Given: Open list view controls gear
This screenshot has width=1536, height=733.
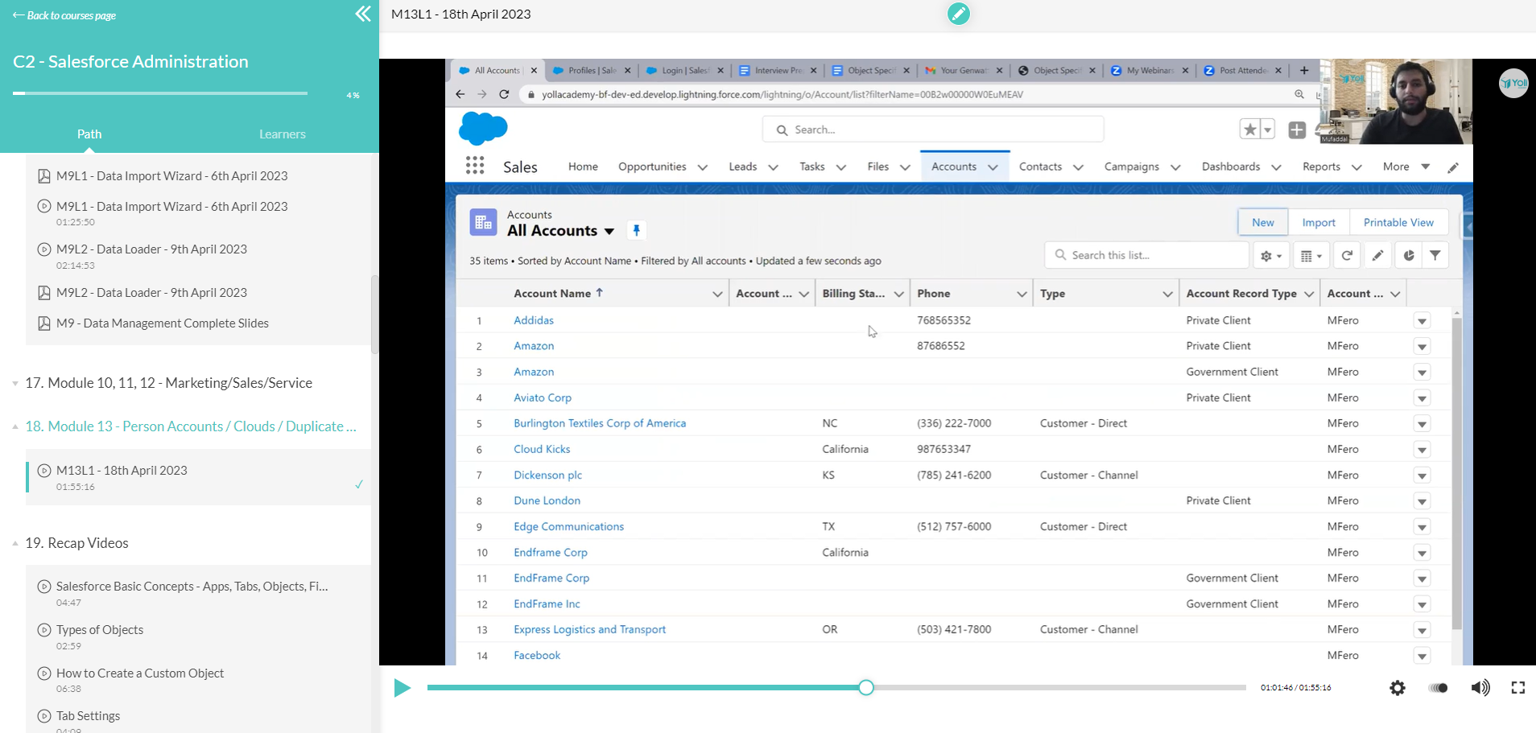Looking at the screenshot, I should click(x=1271, y=256).
